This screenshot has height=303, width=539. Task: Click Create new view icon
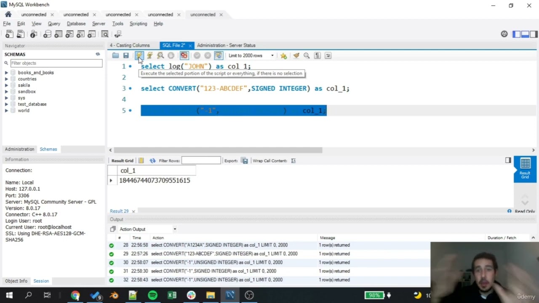[x=69, y=34]
